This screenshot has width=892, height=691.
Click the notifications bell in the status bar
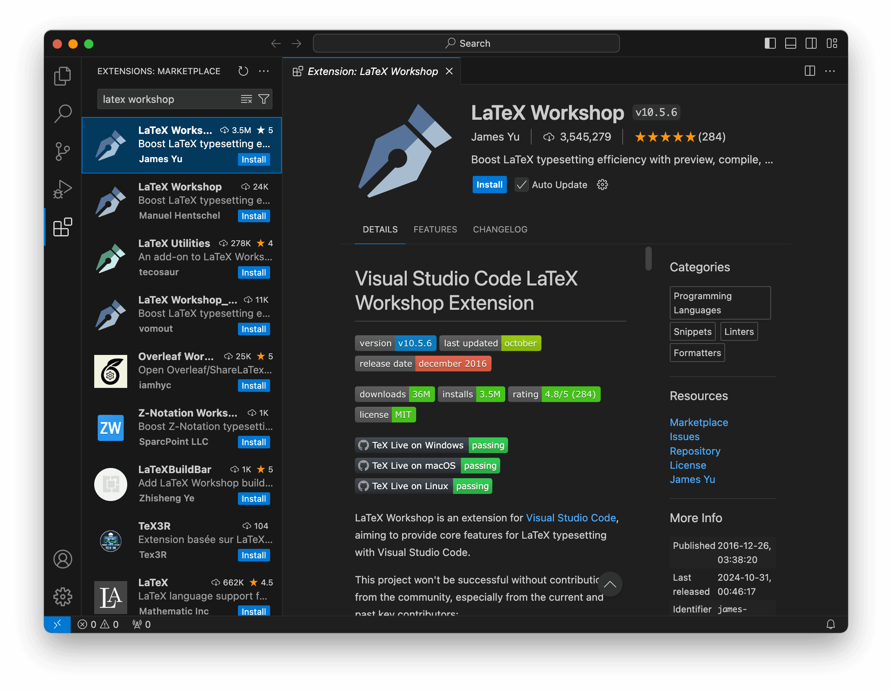[x=830, y=624]
